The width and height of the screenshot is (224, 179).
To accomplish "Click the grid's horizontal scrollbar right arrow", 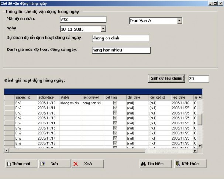I will (195, 150).
